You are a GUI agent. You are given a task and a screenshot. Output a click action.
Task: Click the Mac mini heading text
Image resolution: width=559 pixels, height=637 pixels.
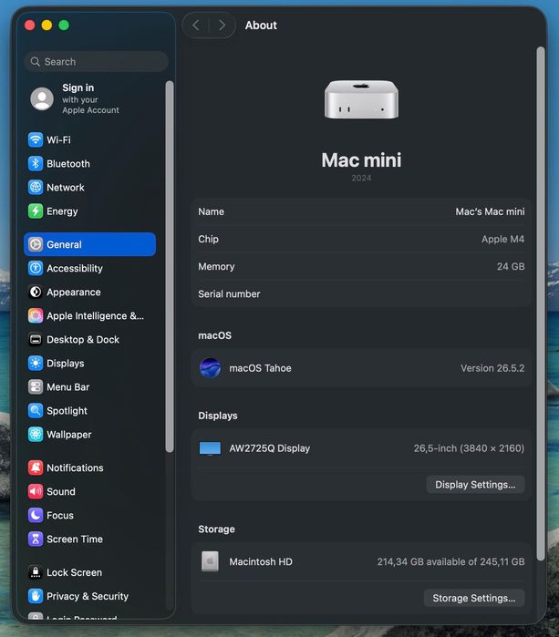pyautogui.click(x=361, y=159)
